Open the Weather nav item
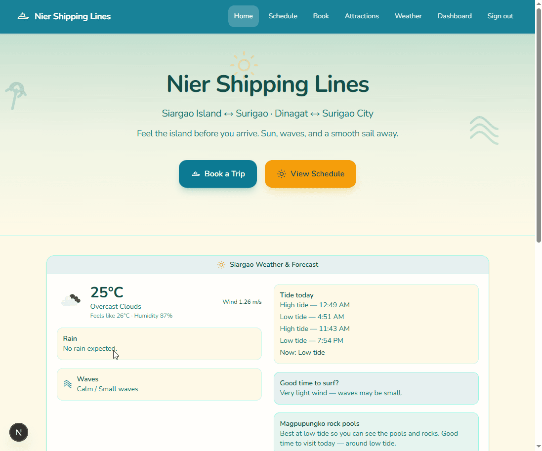The height and width of the screenshot is (451, 542). pos(408,16)
